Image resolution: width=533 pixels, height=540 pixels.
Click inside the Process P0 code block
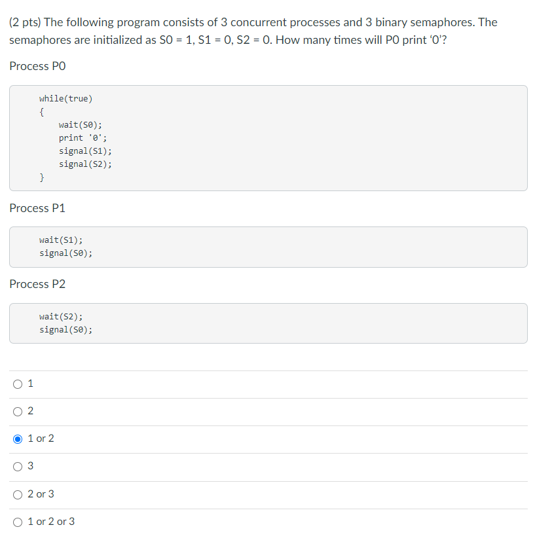[268, 138]
